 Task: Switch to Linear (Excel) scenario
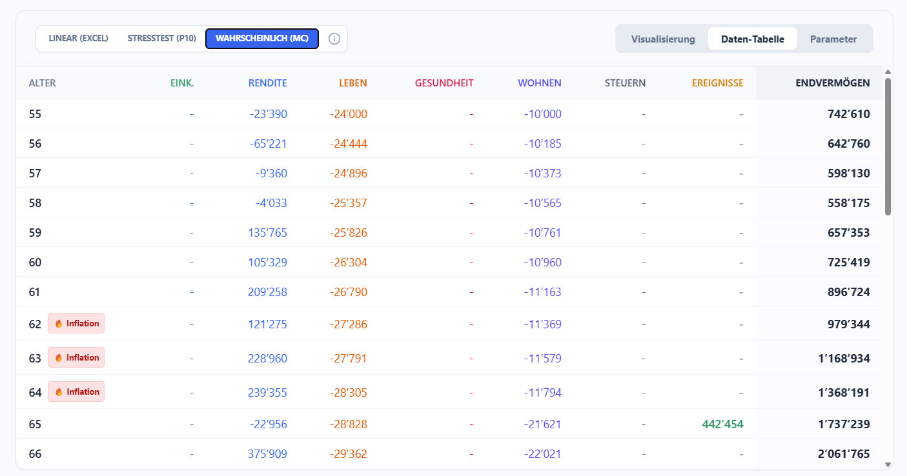pyautogui.click(x=78, y=39)
